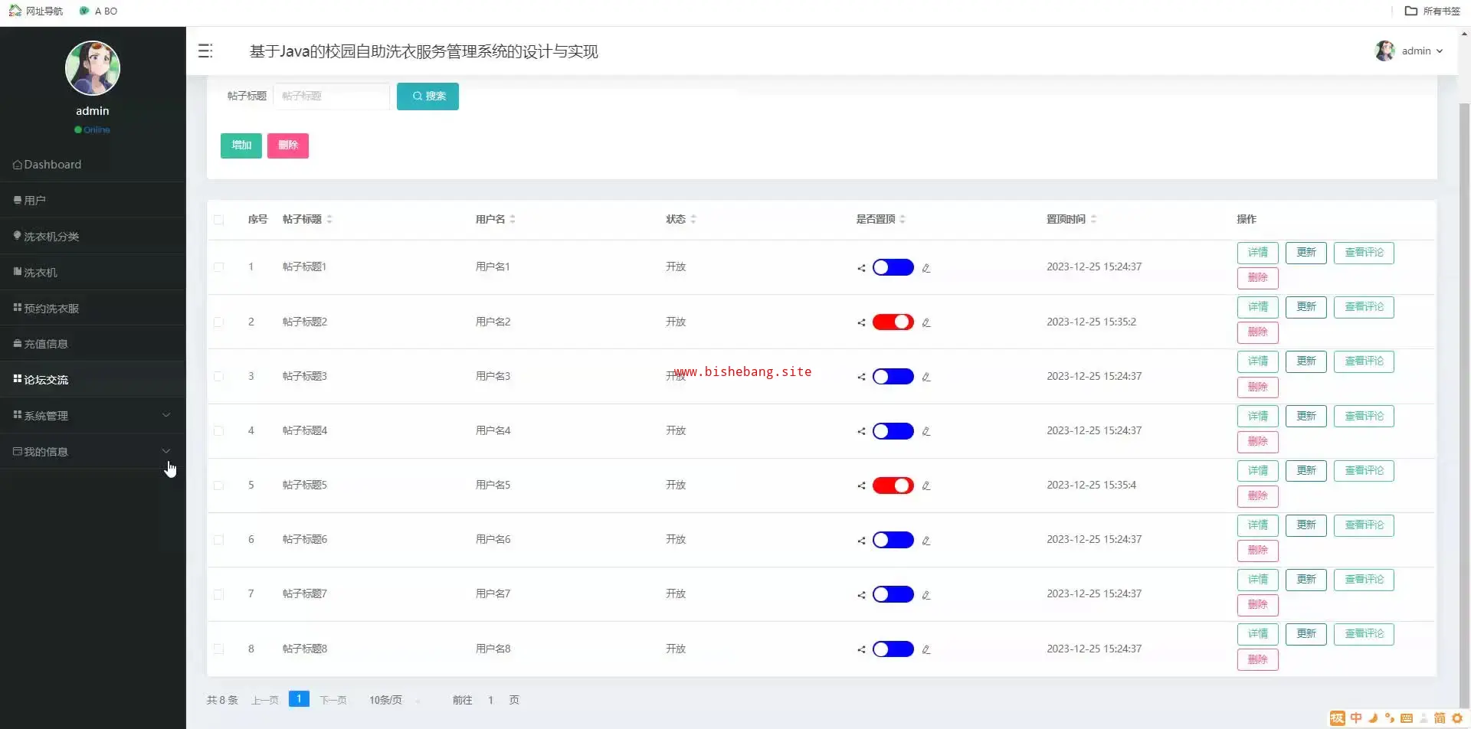Tick the checkbox for row 帖子标题4
The image size is (1471, 729).
218,431
